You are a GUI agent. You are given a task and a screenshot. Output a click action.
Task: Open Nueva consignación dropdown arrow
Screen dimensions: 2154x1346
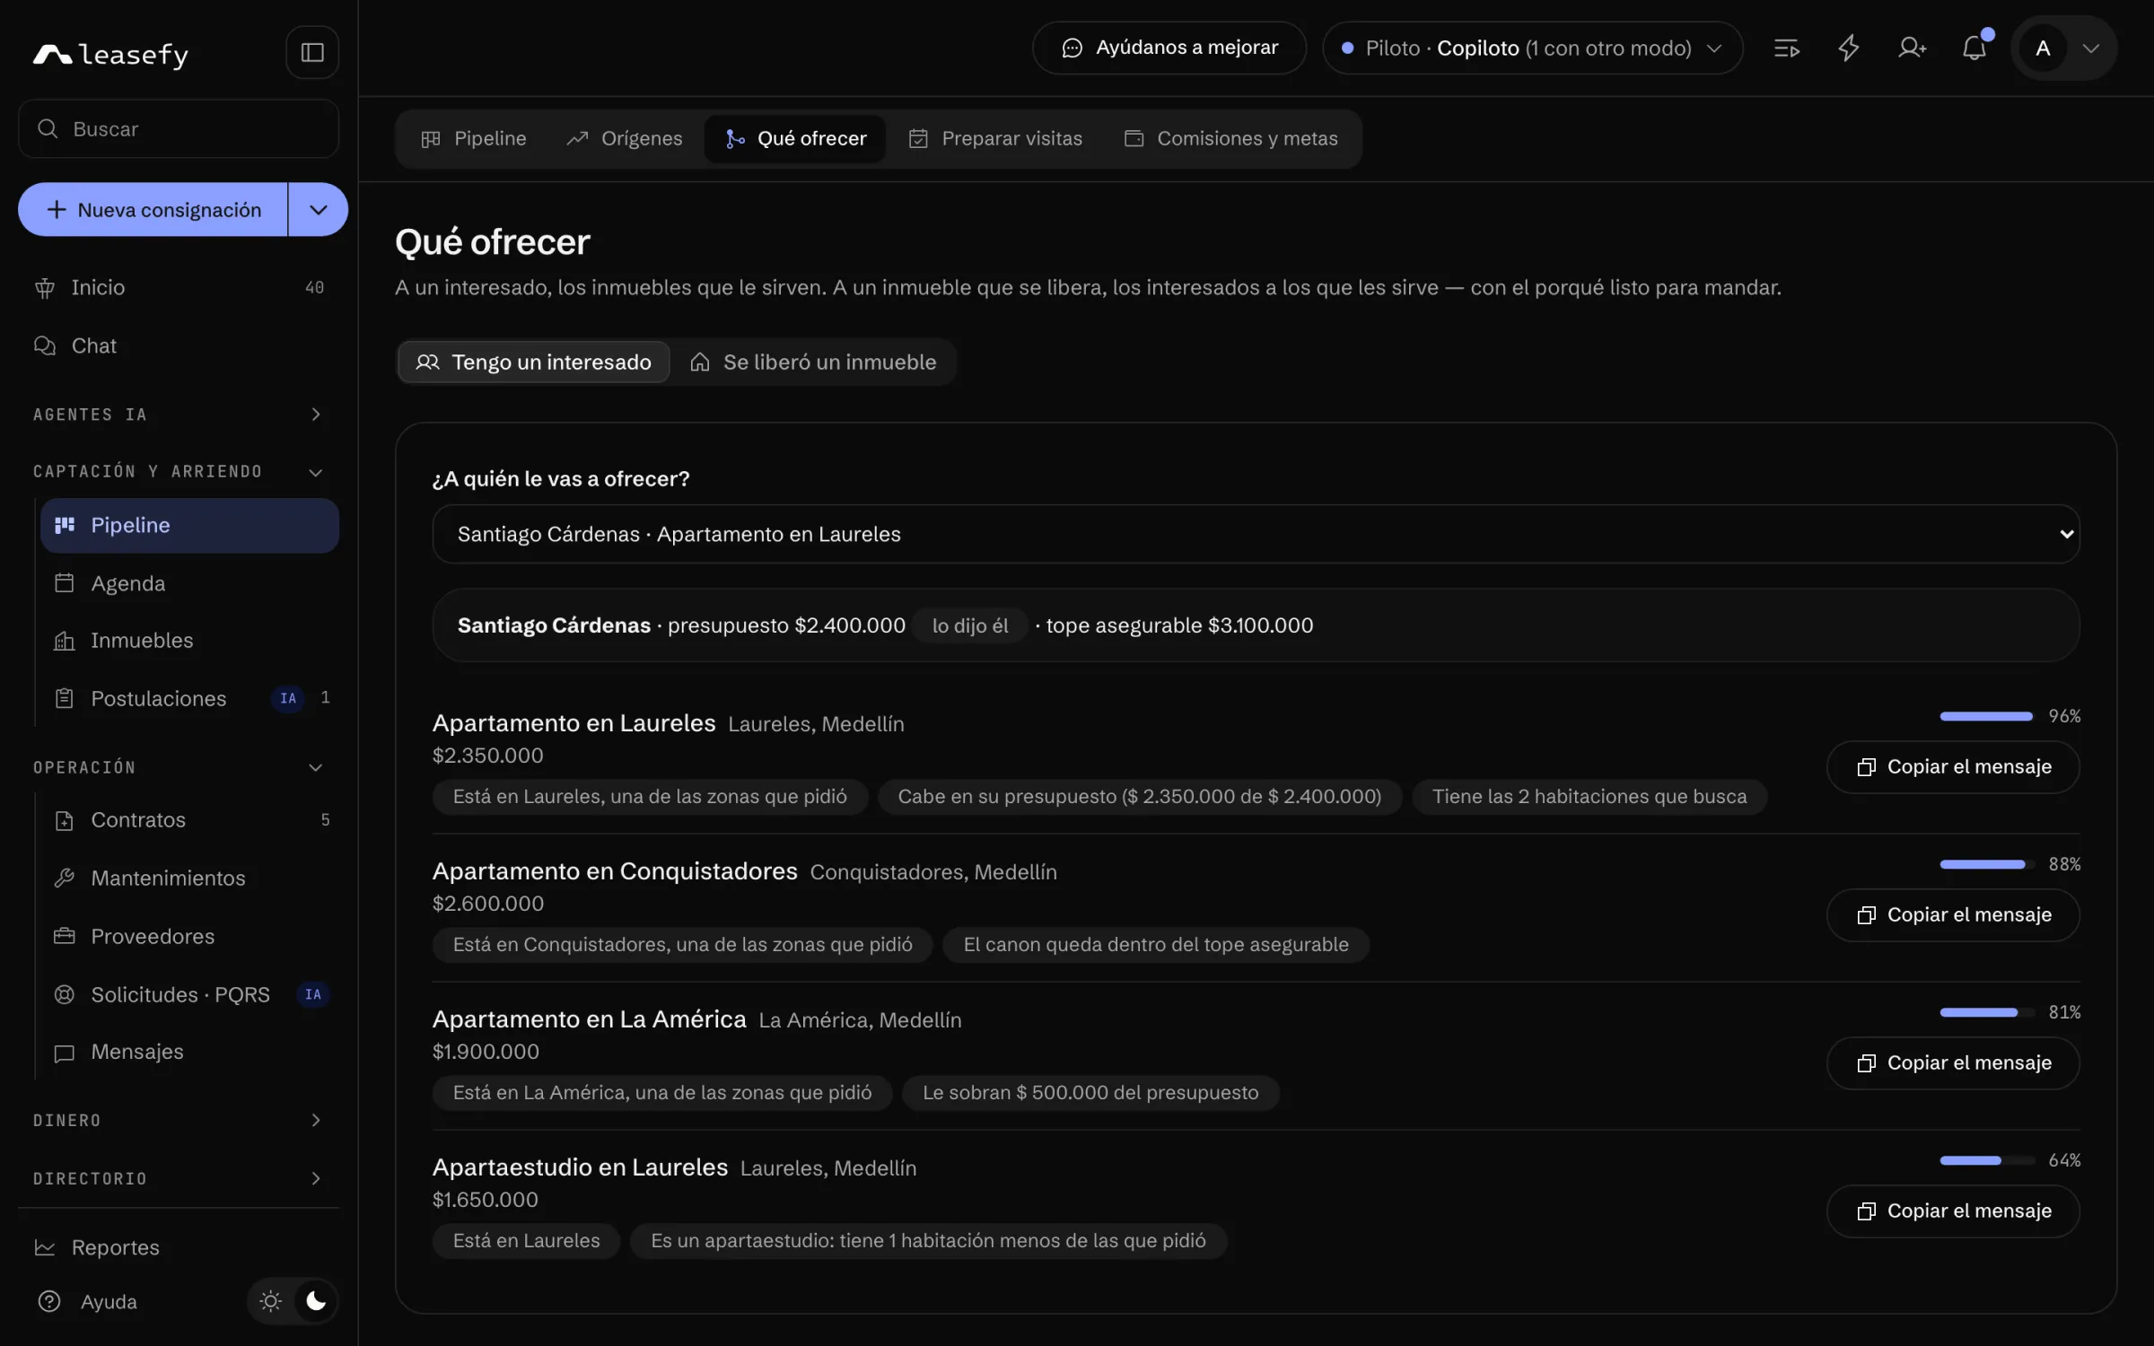tap(319, 209)
